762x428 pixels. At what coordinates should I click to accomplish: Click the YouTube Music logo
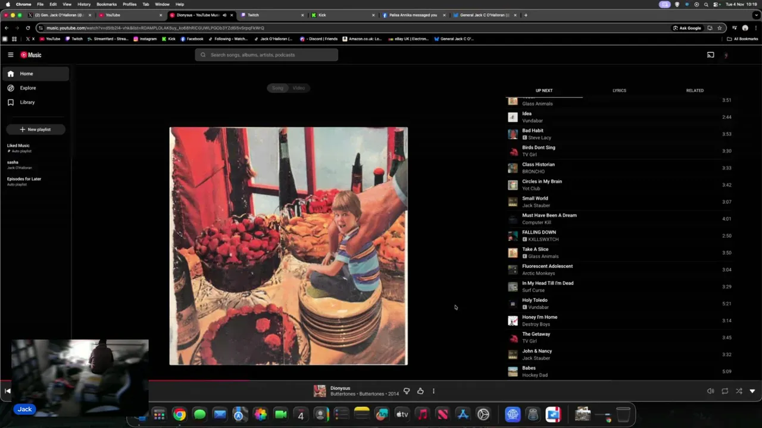(31, 55)
